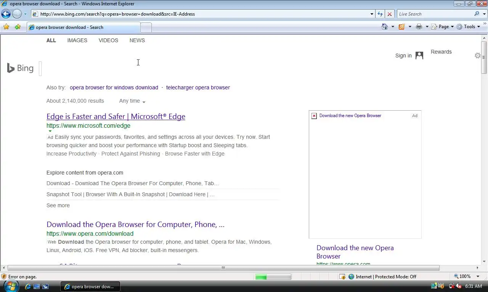Expand the arrow under microsoft.com/edge URL

(x=50, y=131)
